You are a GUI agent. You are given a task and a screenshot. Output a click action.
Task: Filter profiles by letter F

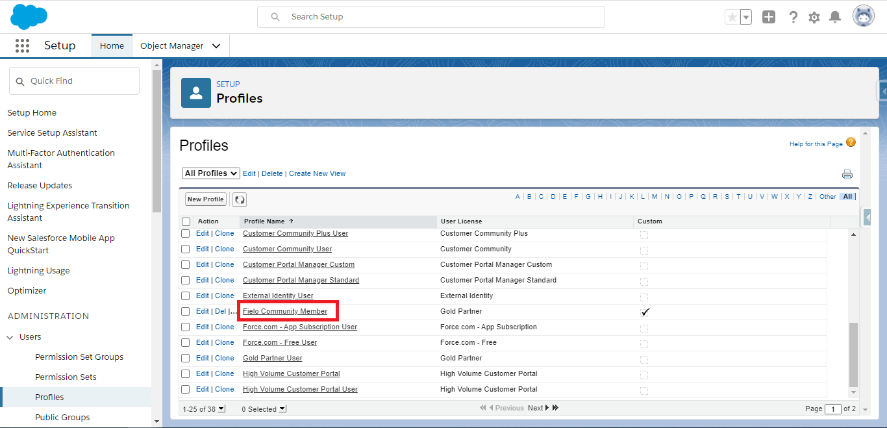tap(576, 196)
